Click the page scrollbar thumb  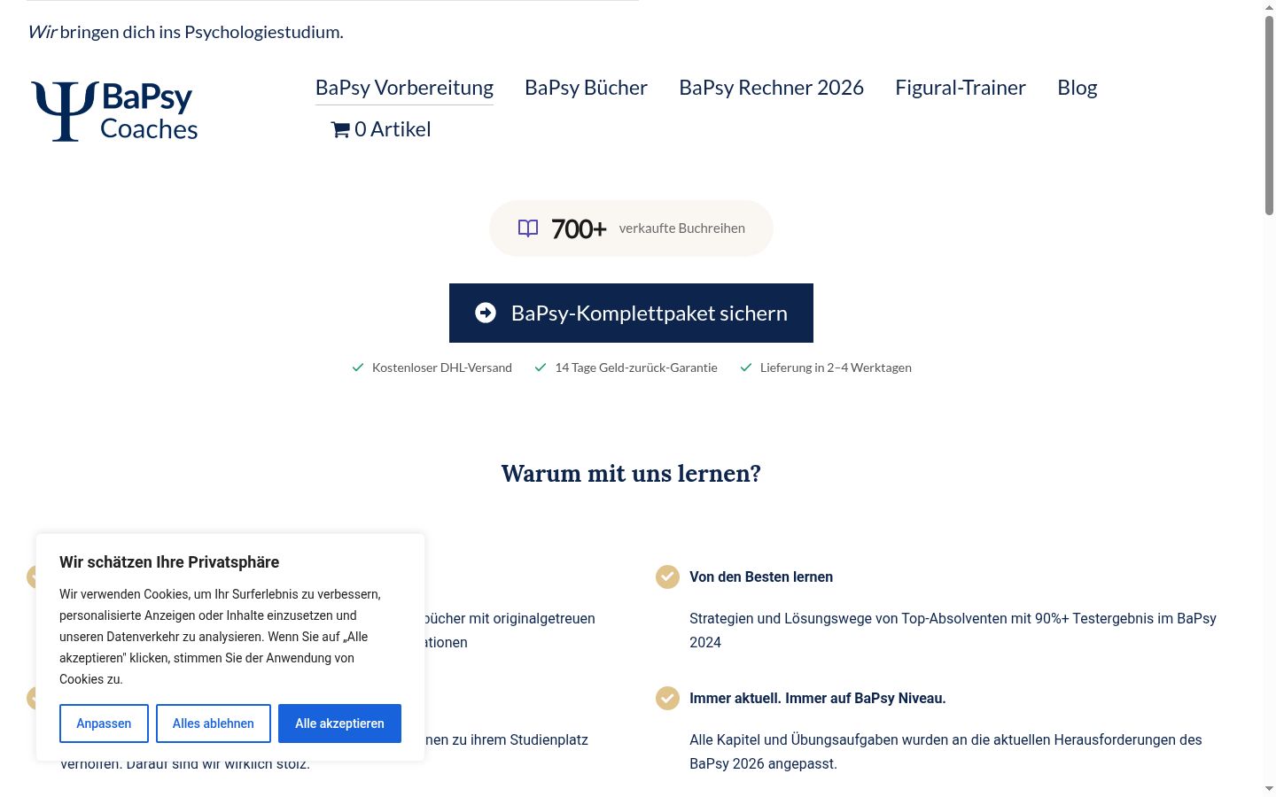[1269, 115]
